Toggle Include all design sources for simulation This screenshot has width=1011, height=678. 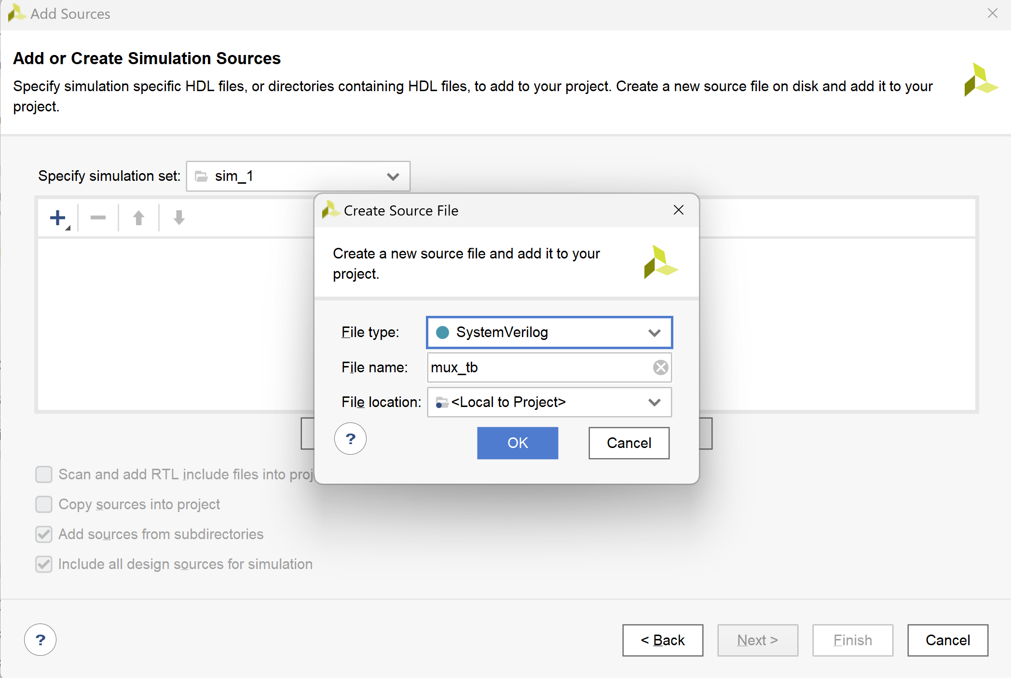[44, 564]
